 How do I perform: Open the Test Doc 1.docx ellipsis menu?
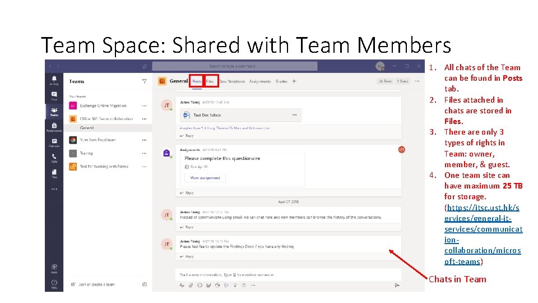(294, 114)
